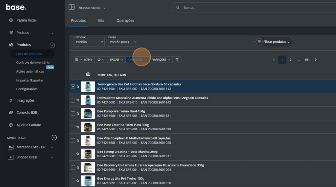This screenshot has height=187, width=336.
Task: Click the sort order icon in toolbar
Action: pos(177,60)
